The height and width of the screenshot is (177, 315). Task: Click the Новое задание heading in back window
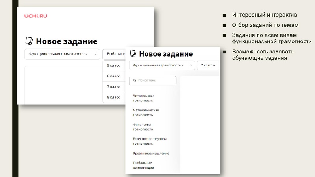tap(67, 41)
